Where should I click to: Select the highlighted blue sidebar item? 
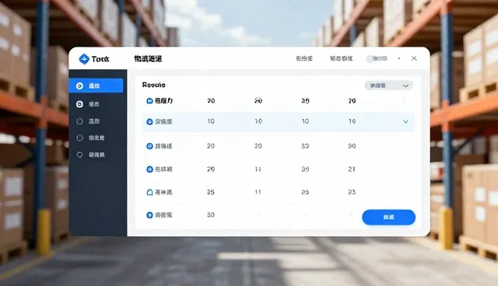(x=96, y=85)
